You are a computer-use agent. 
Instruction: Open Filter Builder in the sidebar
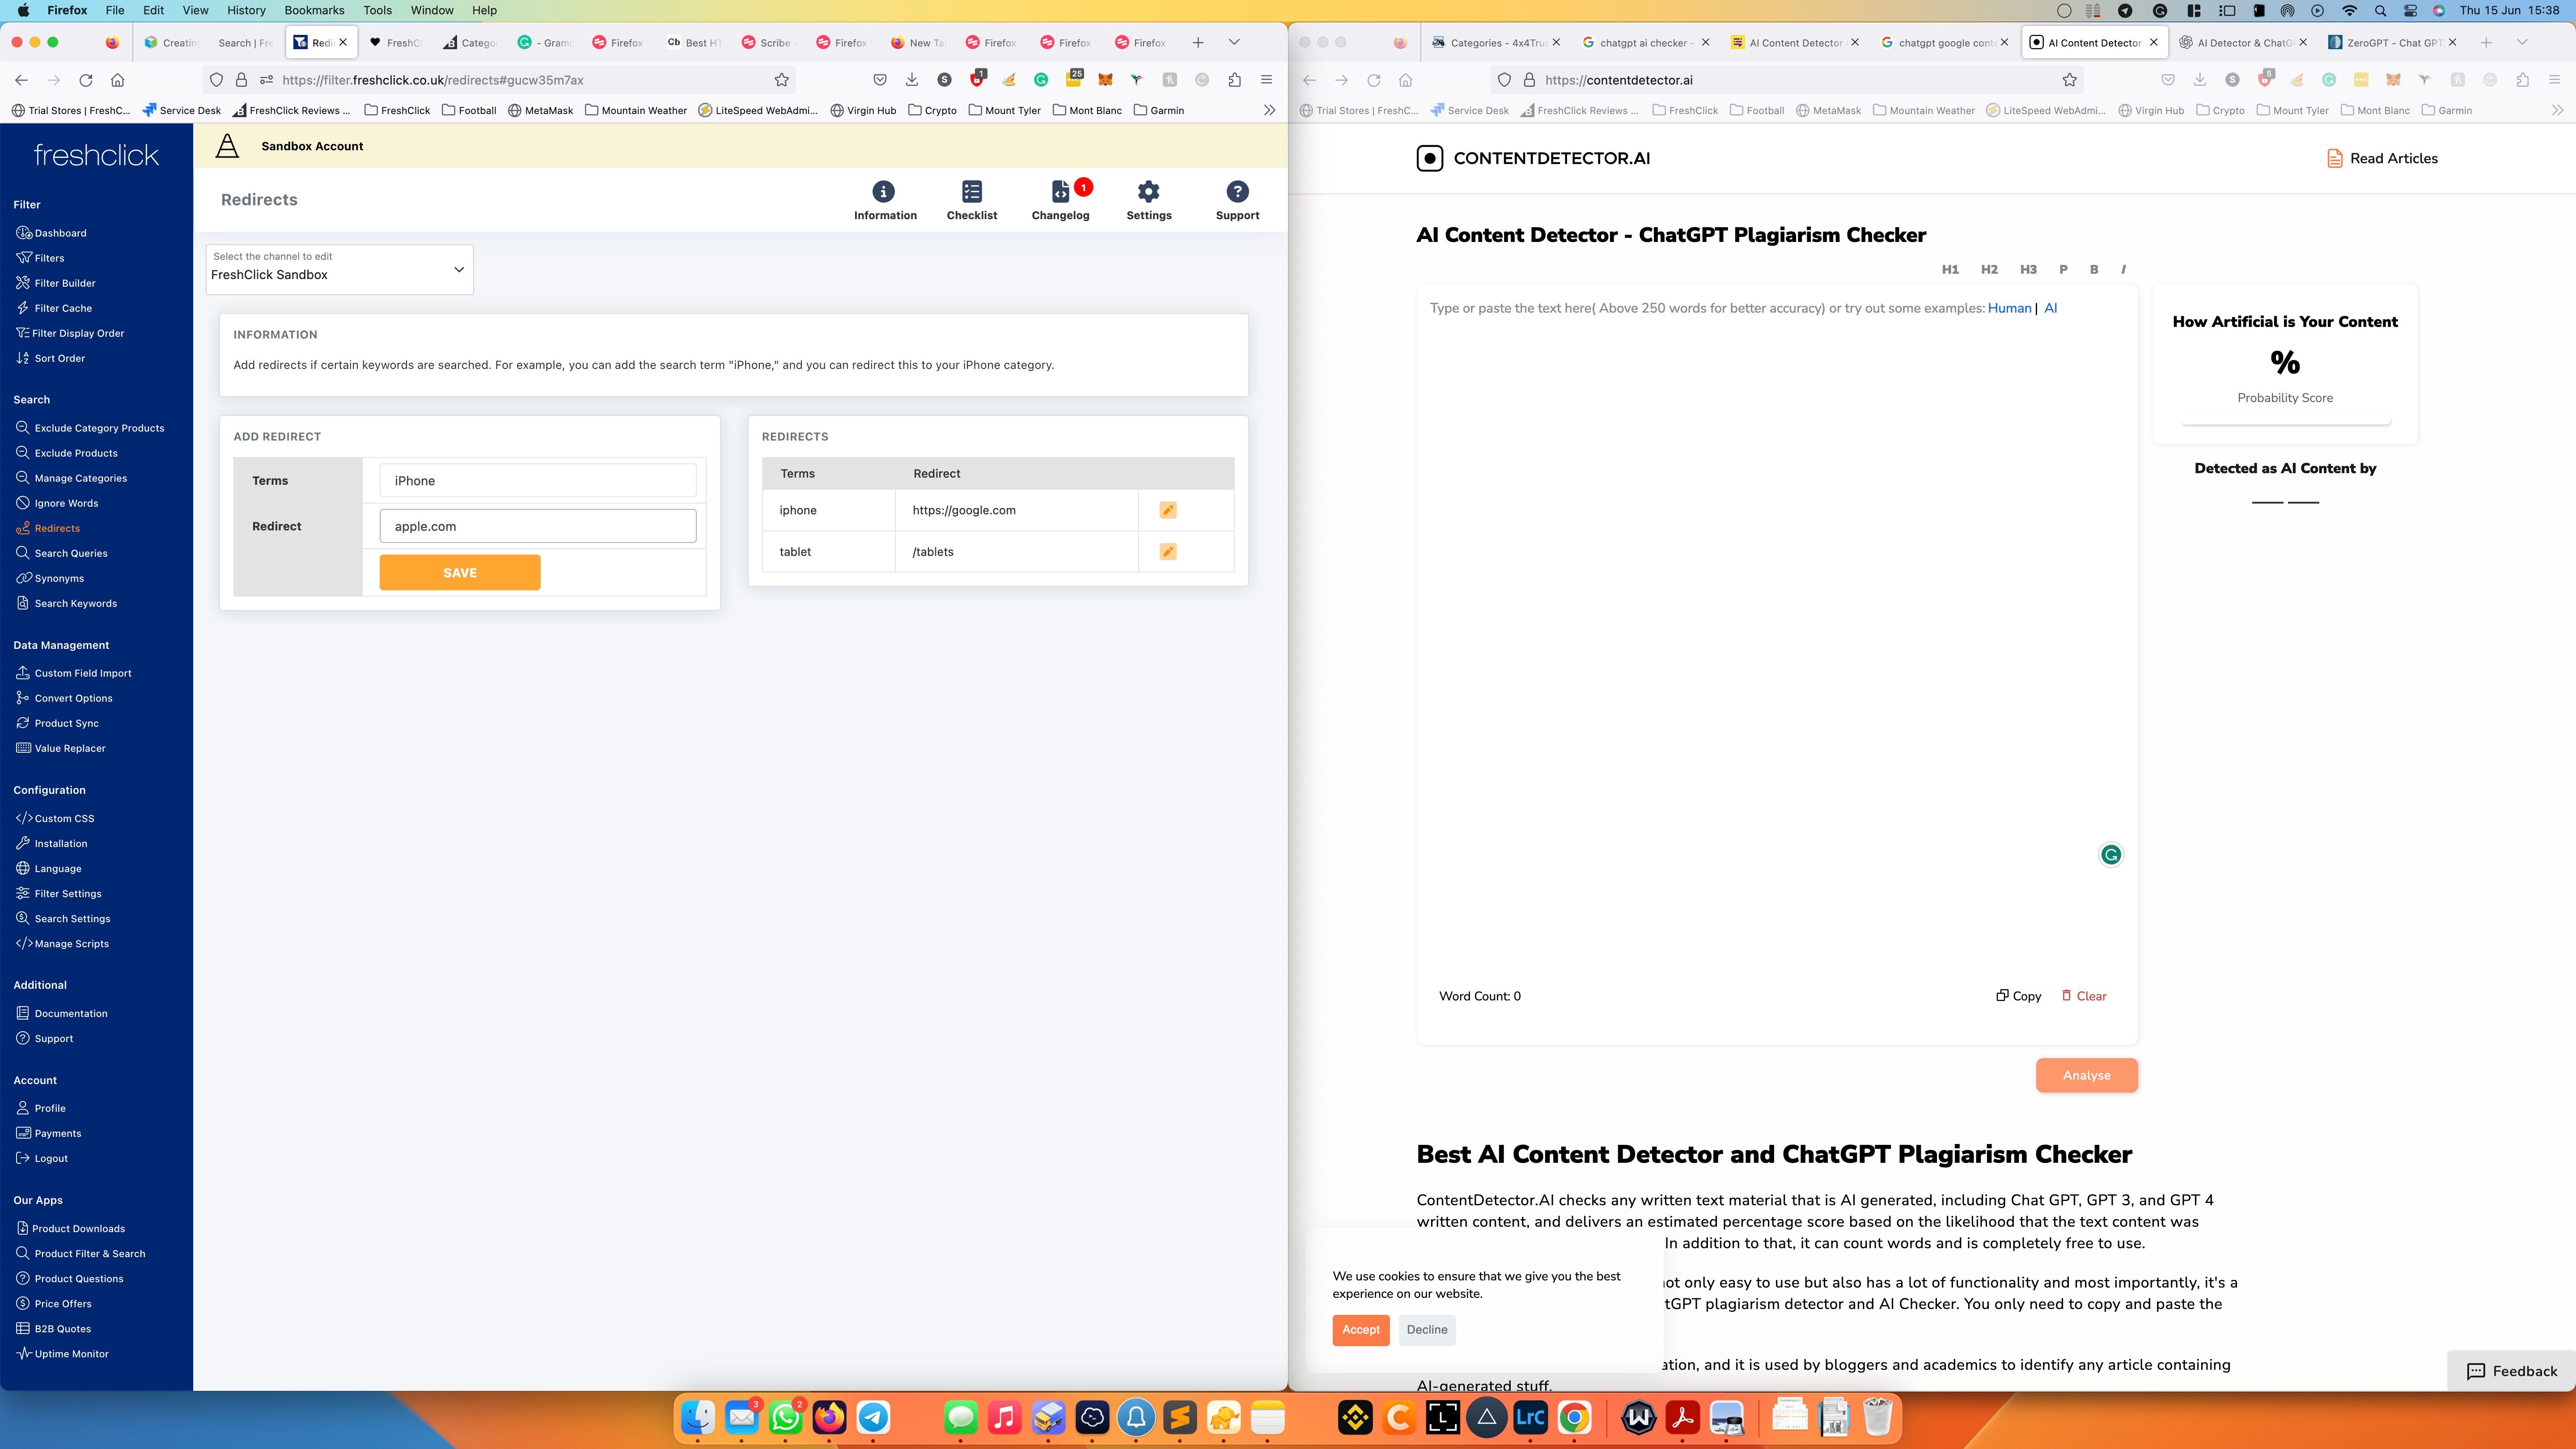(x=65, y=283)
